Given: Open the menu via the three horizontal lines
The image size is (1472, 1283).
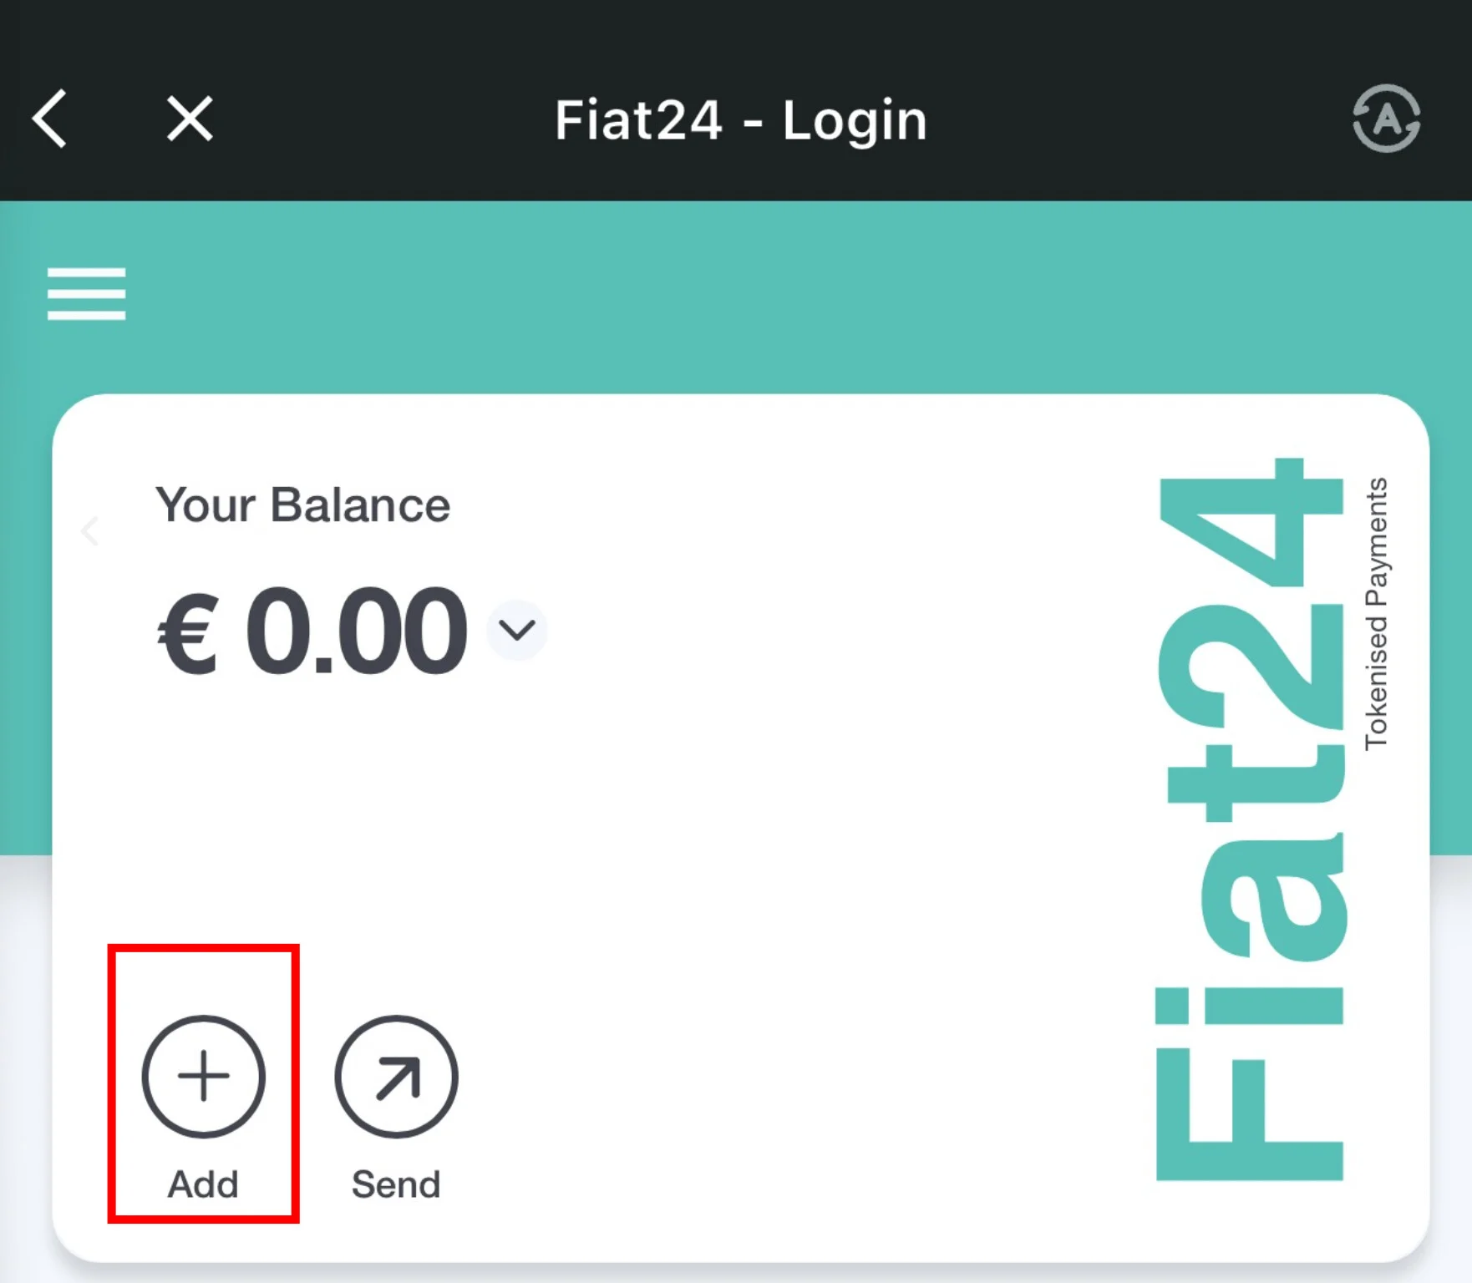Looking at the screenshot, I should 86,293.
